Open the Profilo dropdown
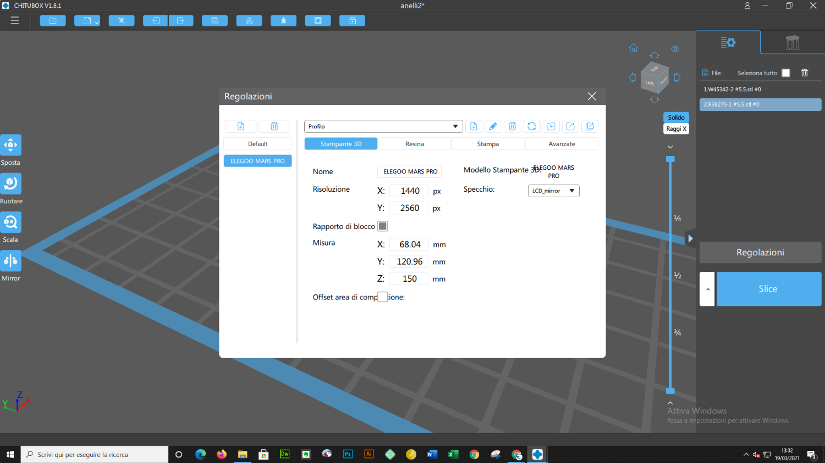This screenshot has height=463, width=825. tap(383, 126)
